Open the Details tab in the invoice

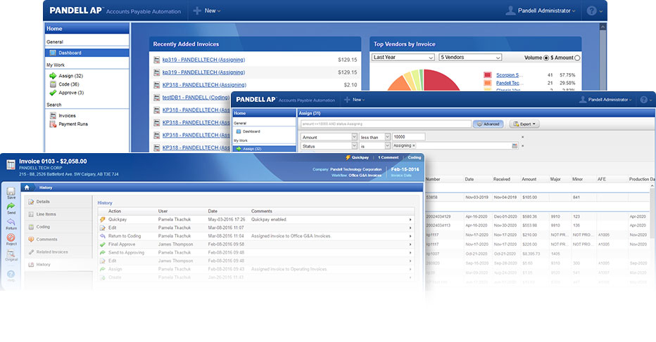(x=58, y=202)
